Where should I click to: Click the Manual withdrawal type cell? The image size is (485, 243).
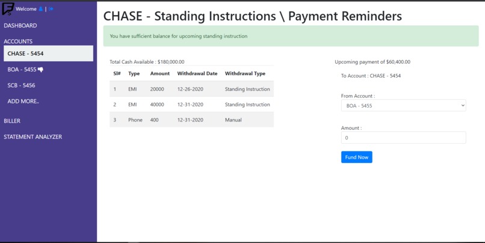point(233,120)
